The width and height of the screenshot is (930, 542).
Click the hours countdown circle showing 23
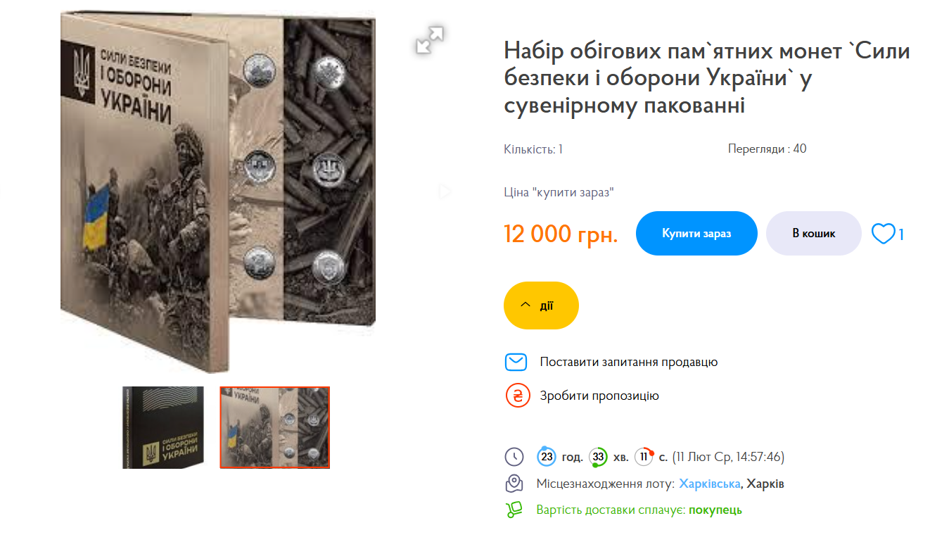click(x=547, y=457)
